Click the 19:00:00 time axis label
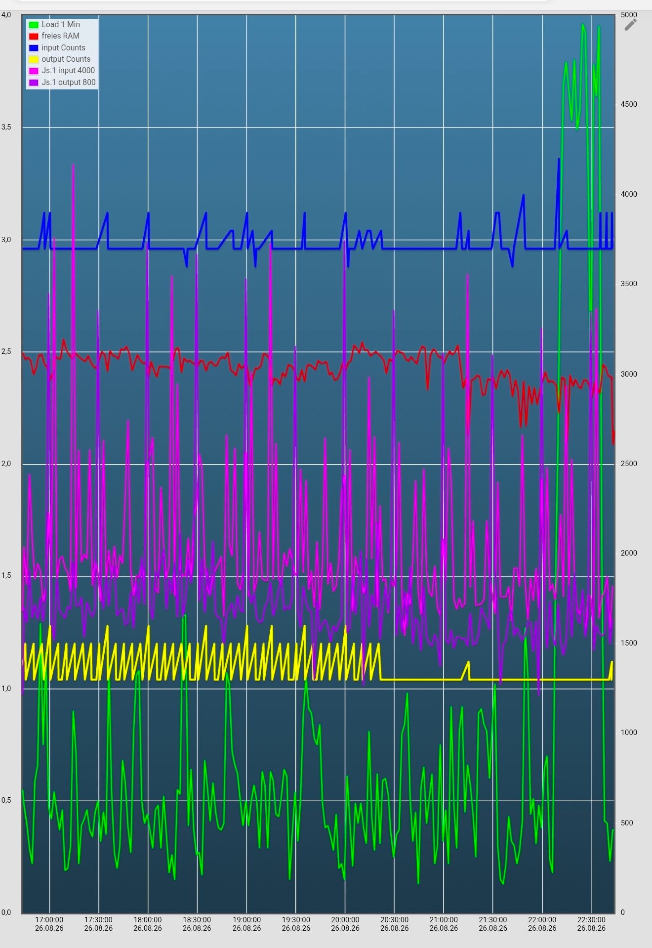Screen dimensions: 652x948 246,924
